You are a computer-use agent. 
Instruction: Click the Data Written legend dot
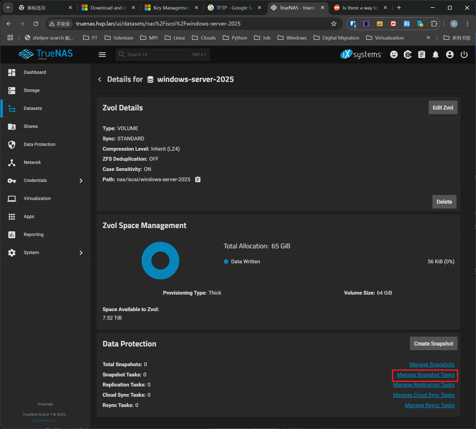226,262
